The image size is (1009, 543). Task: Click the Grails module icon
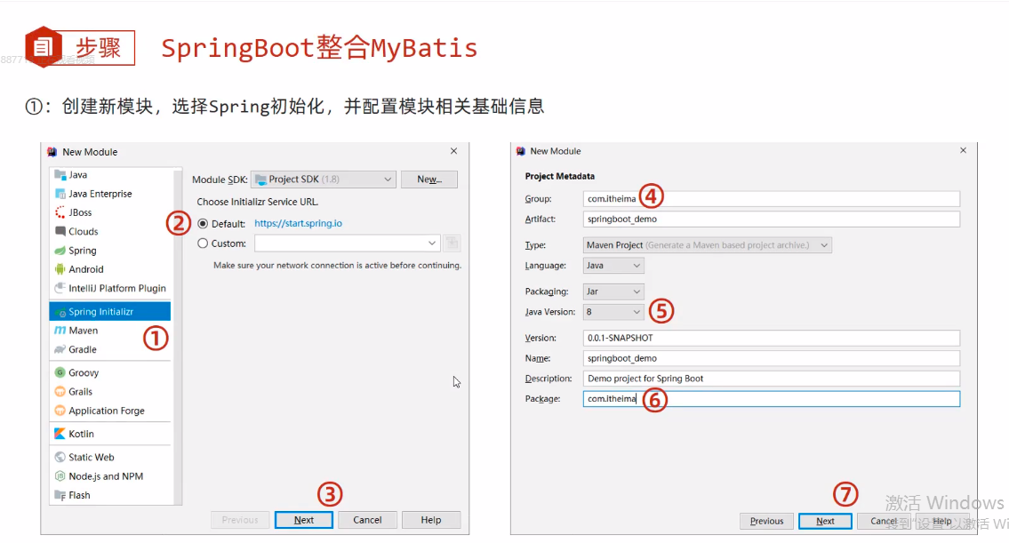pos(60,391)
